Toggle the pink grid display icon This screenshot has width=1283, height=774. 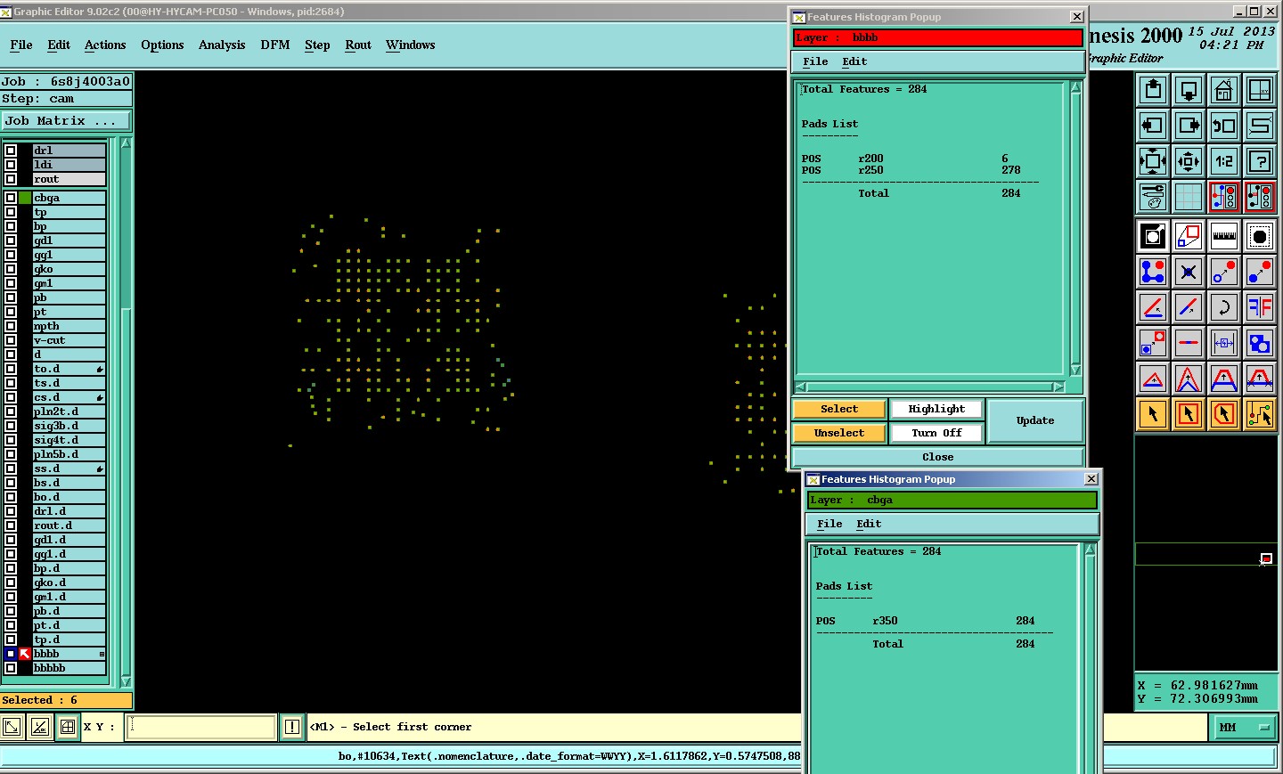1189,196
